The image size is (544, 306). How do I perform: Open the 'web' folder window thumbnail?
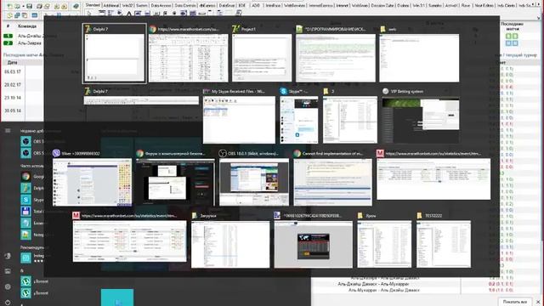(419, 58)
